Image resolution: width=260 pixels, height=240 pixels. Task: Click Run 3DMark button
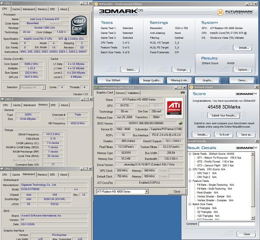pos(113,81)
